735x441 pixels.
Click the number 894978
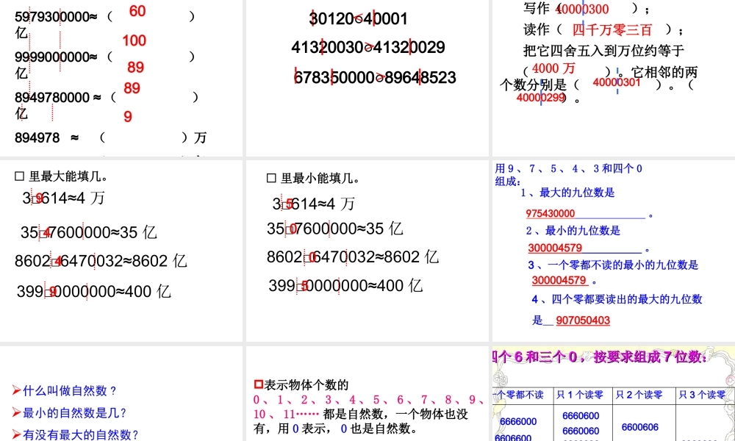pyautogui.click(x=37, y=137)
